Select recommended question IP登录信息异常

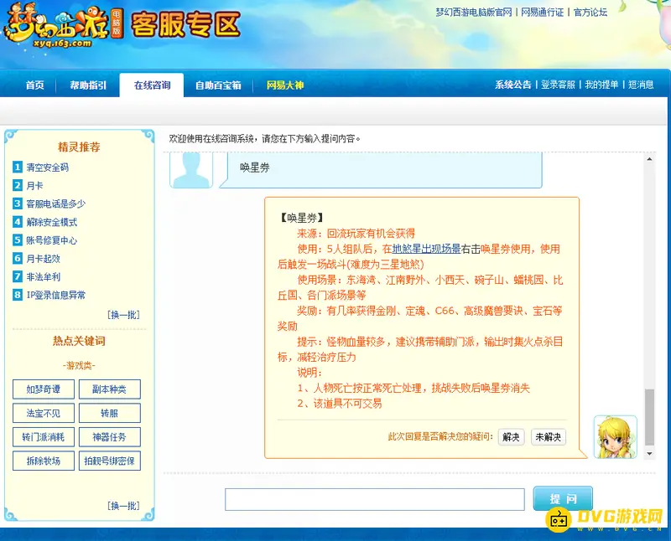56,295
